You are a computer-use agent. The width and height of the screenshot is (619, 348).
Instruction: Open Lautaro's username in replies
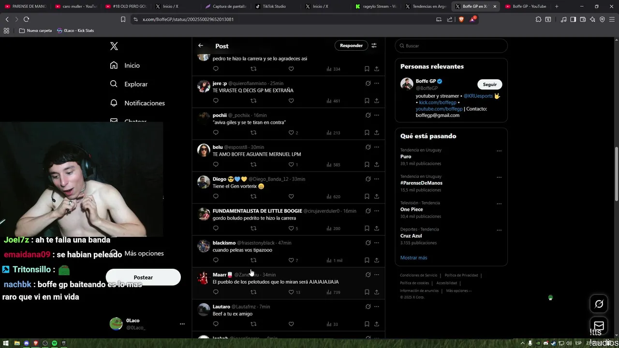[x=221, y=306]
